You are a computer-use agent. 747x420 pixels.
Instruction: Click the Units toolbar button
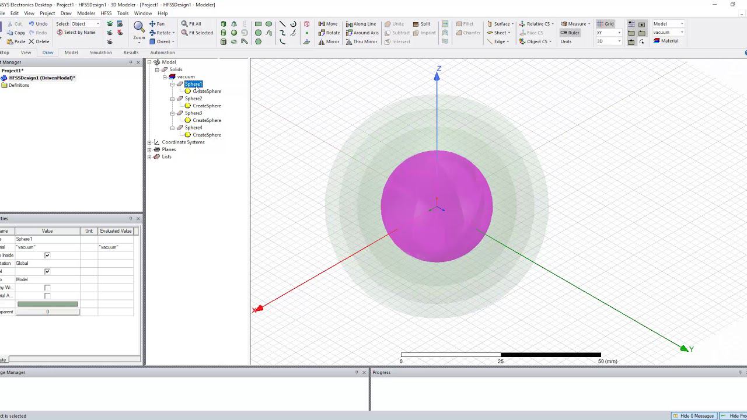[566, 41]
